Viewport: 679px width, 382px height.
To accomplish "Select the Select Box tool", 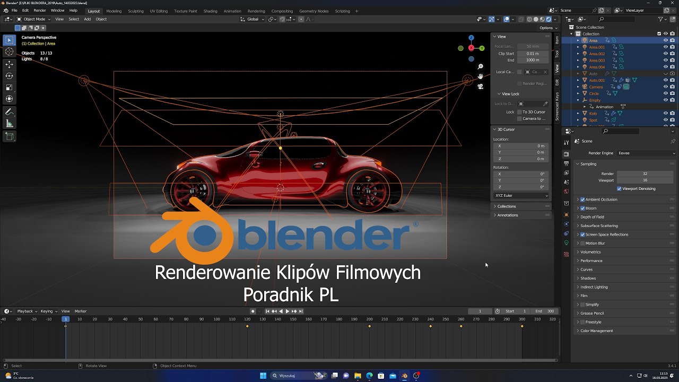I will (10, 40).
